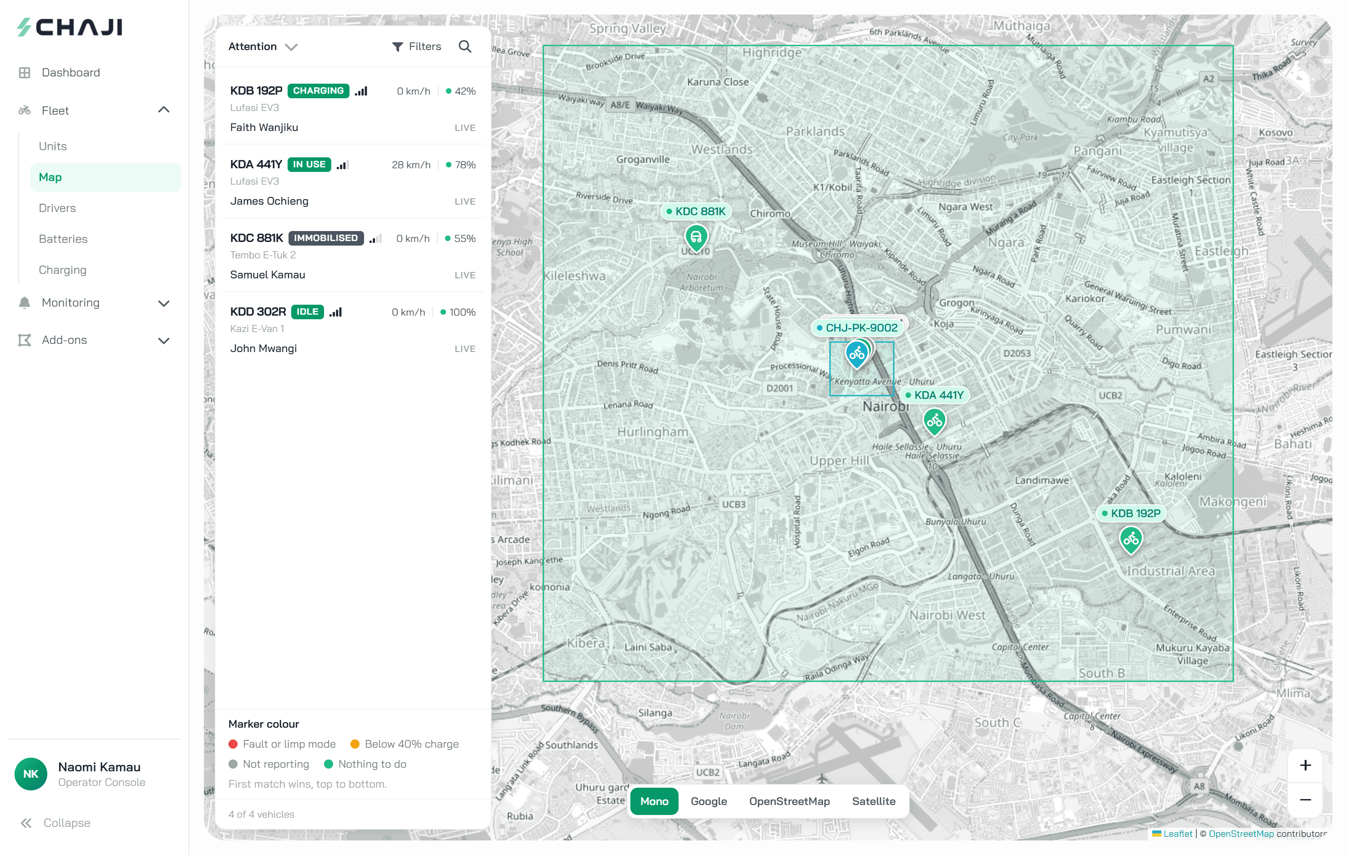Click the KDC 881K map label
The width and height of the screenshot is (1347, 855).
click(x=696, y=211)
